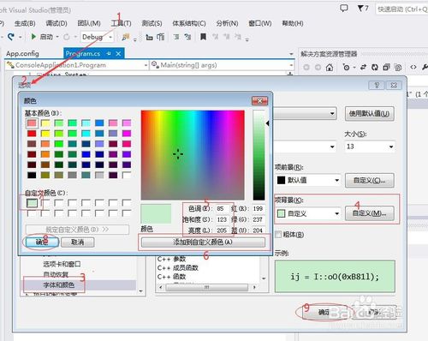The height and width of the screenshot is (341, 428).
Task: Select first custom color light green swatch
Action: click(32, 203)
